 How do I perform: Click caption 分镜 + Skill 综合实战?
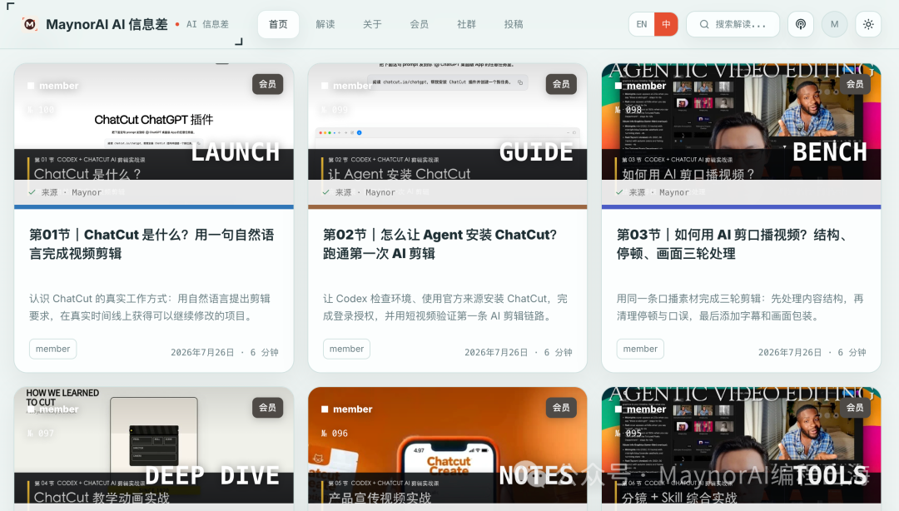coord(679,497)
